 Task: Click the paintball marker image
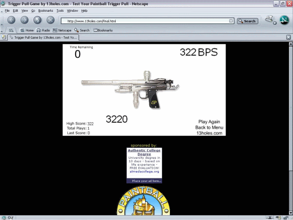click(x=130, y=89)
